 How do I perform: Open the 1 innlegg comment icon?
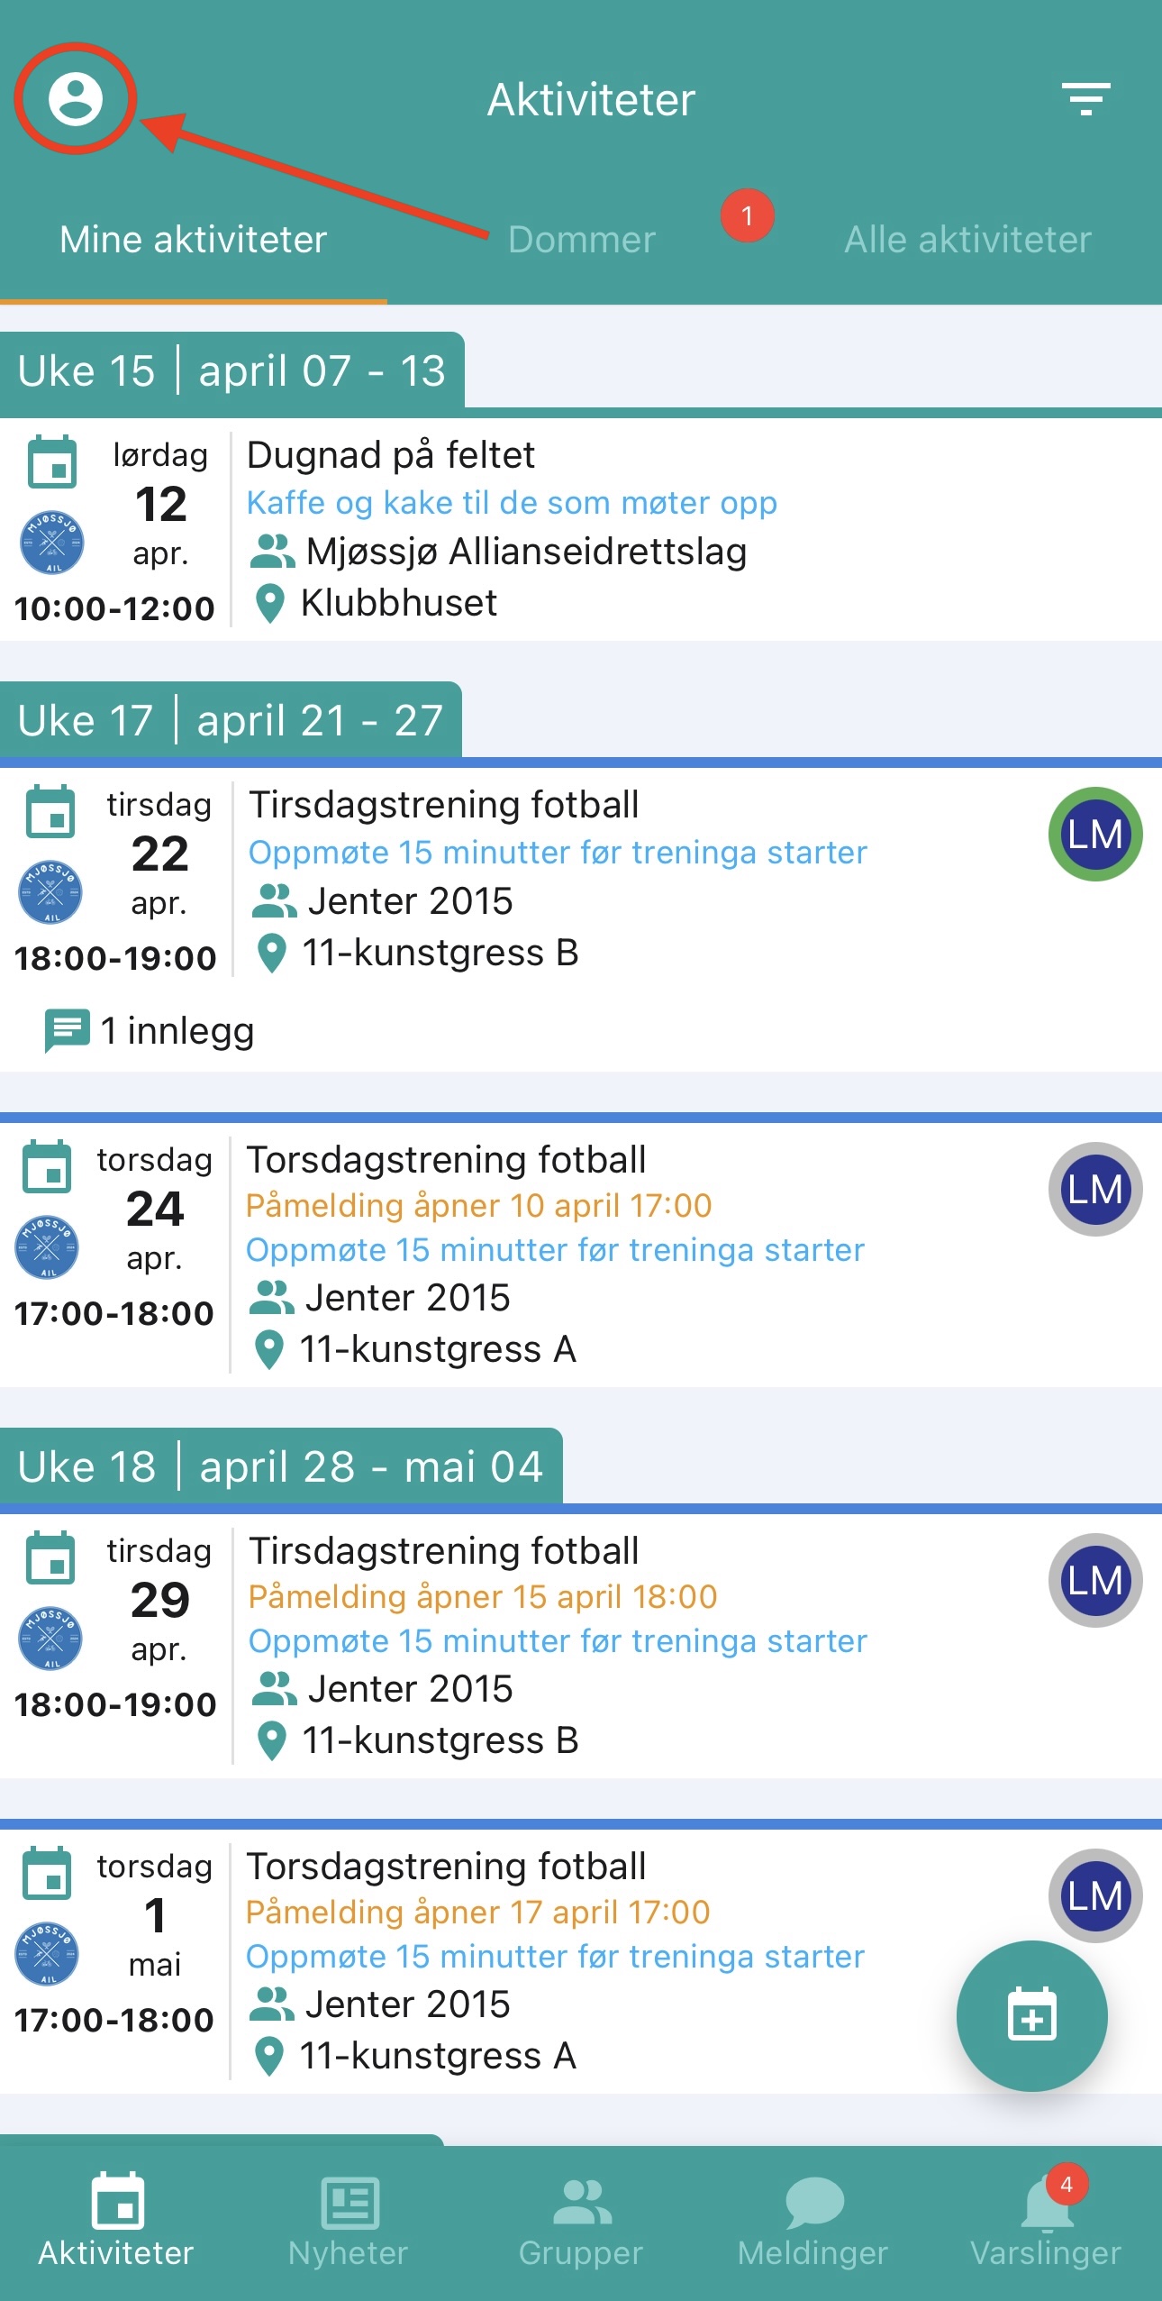click(x=67, y=1030)
